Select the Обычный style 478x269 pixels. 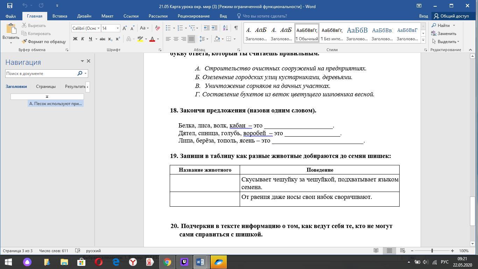pos(307,33)
